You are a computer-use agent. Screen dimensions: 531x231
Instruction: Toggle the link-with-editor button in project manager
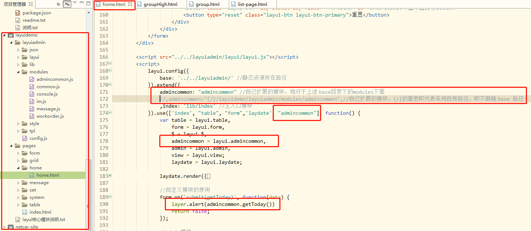click(67, 4)
